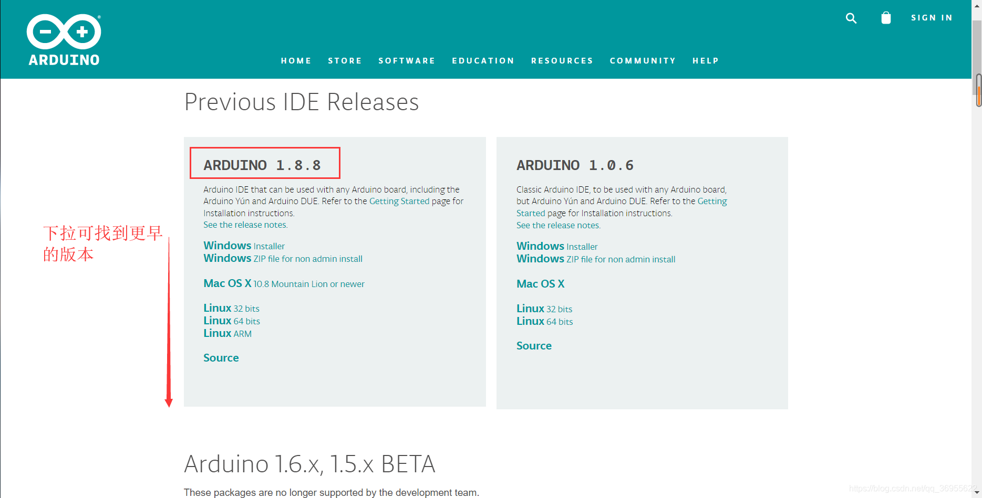Click SIGN IN
The width and height of the screenshot is (982, 498).
point(932,18)
